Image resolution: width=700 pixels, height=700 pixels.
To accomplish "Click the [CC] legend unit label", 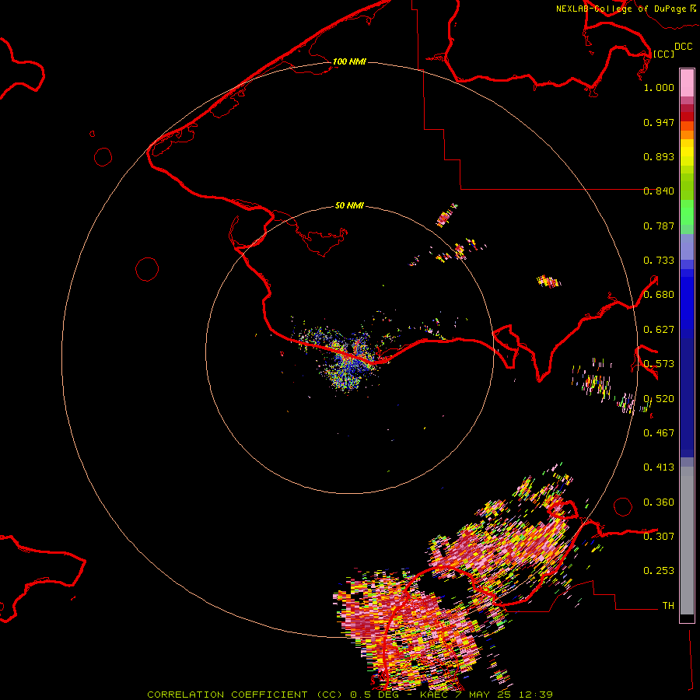I will point(663,54).
